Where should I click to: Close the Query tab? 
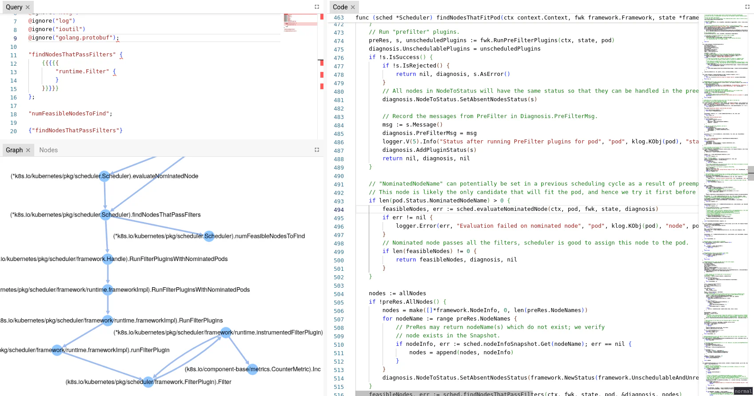pyautogui.click(x=28, y=7)
